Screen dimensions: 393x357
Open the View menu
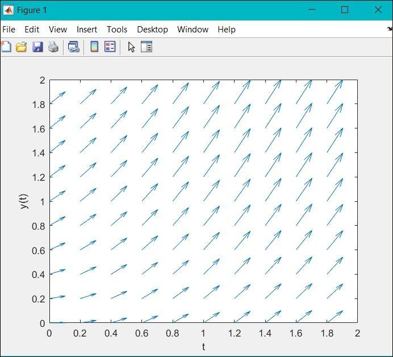[x=58, y=30]
